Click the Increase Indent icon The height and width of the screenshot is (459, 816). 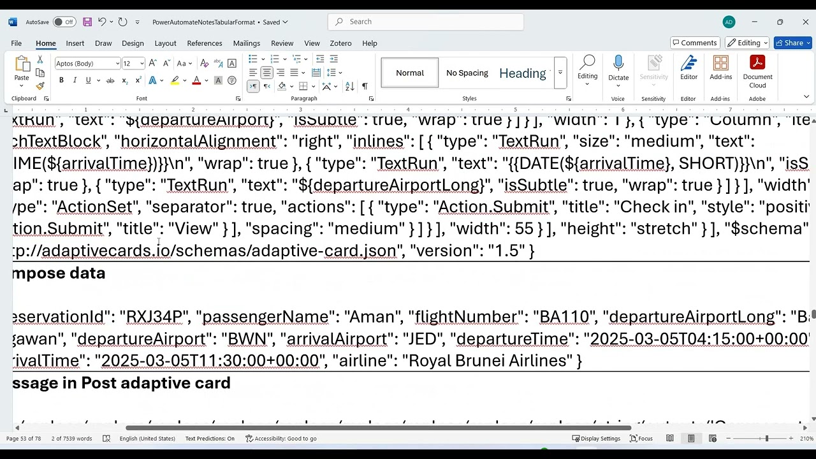pyautogui.click(x=333, y=59)
